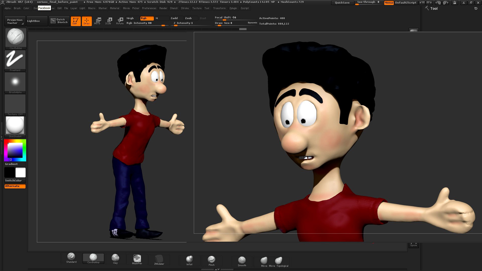Toggle the Gradient color option
The image size is (482, 271).
(x=15, y=164)
